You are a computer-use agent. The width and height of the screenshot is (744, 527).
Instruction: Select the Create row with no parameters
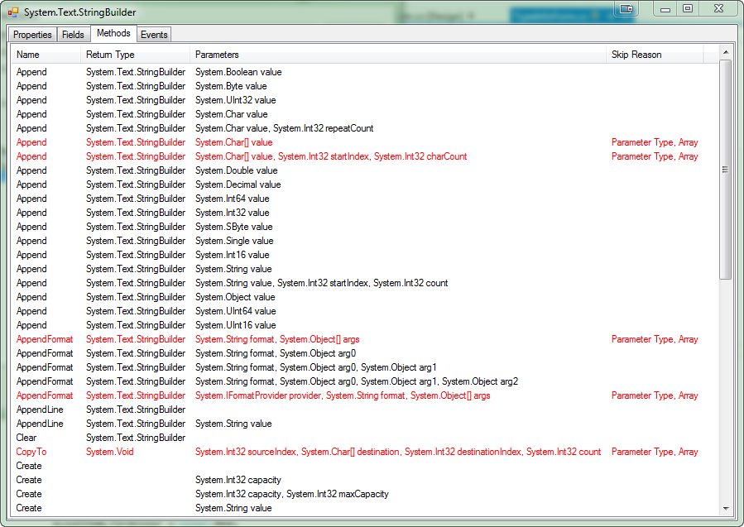[365, 467]
